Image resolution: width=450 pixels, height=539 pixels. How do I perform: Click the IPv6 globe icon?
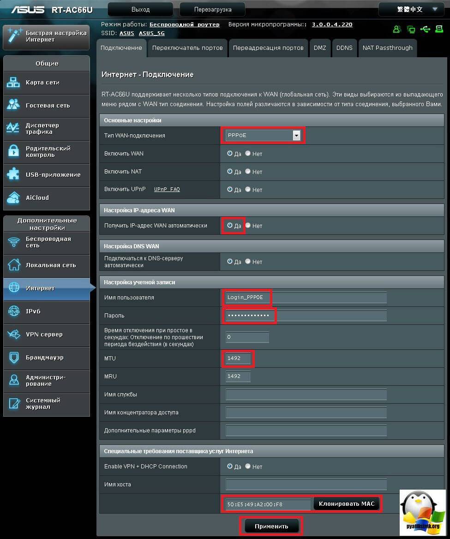click(x=14, y=311)
